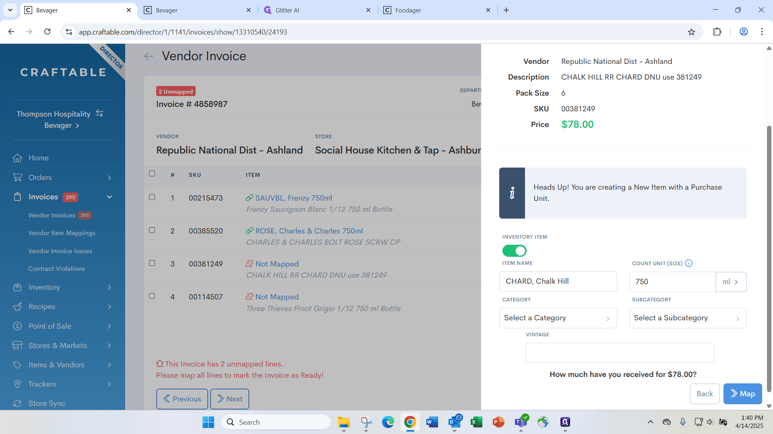
Task: Expand the Point of Sale submenu chevron
Action: click(x=110, y=326)
